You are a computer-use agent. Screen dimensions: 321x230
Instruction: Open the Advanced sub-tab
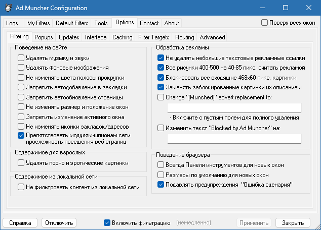point(212,37)
